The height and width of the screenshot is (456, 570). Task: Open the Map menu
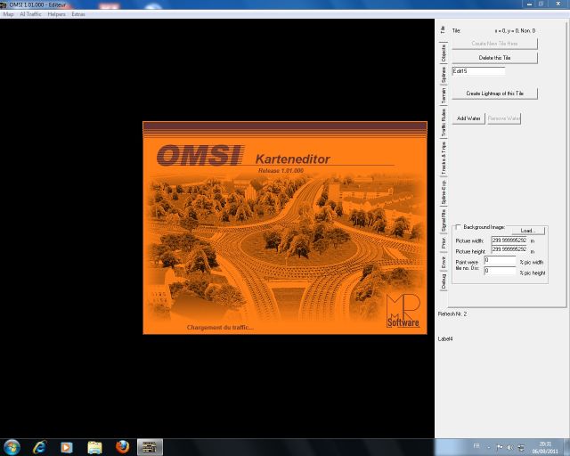8,14
